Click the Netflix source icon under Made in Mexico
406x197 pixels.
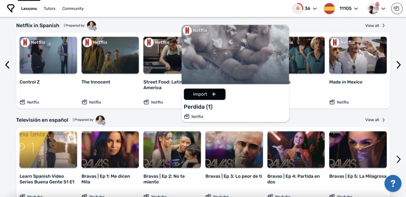(x=332, y=102)
